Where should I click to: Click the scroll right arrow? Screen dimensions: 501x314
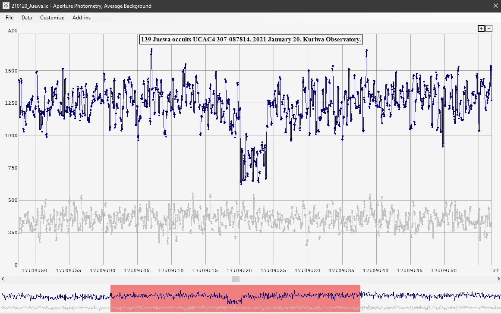pos(498,279)
